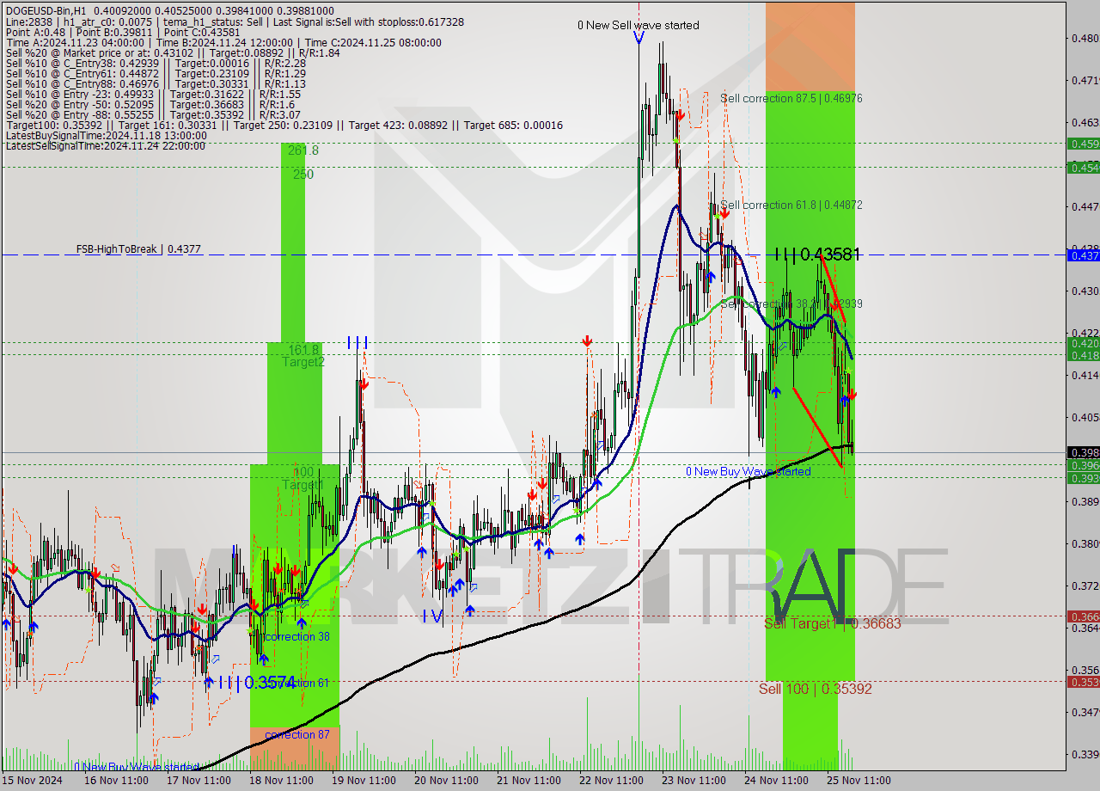Image resolution: width=1100 pixels, height=791 pixels.
Task: Click the '23 Nov 11:00' time label
Action: (693, 781)
